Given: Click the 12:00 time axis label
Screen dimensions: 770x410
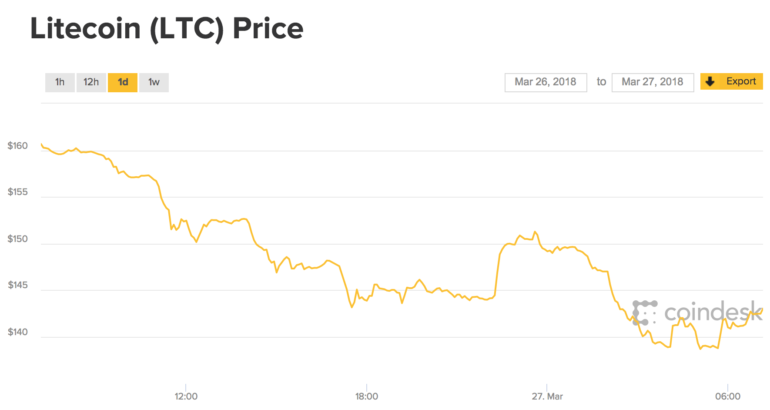Looking at the screenshot, I should tap(186, 396).
